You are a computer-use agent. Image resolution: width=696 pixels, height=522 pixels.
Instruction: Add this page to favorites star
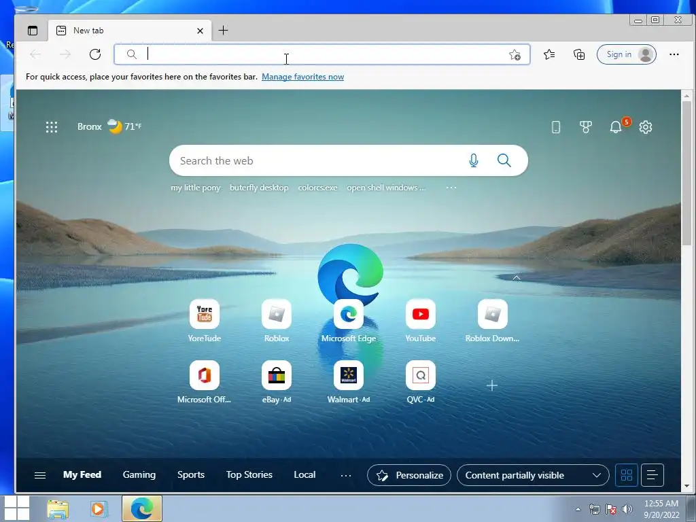pyautogui.click(x=515, y=54)
